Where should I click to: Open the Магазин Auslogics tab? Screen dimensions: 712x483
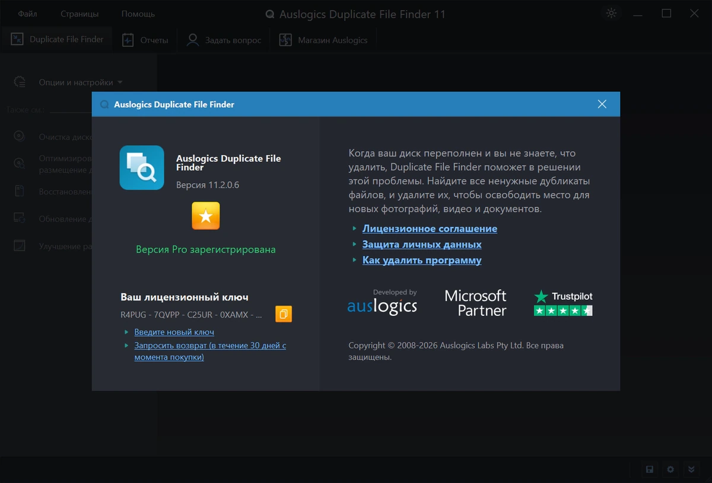[323, 40]
